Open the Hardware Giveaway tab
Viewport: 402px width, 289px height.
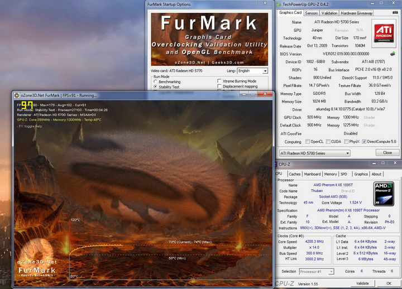pos(357,13)
